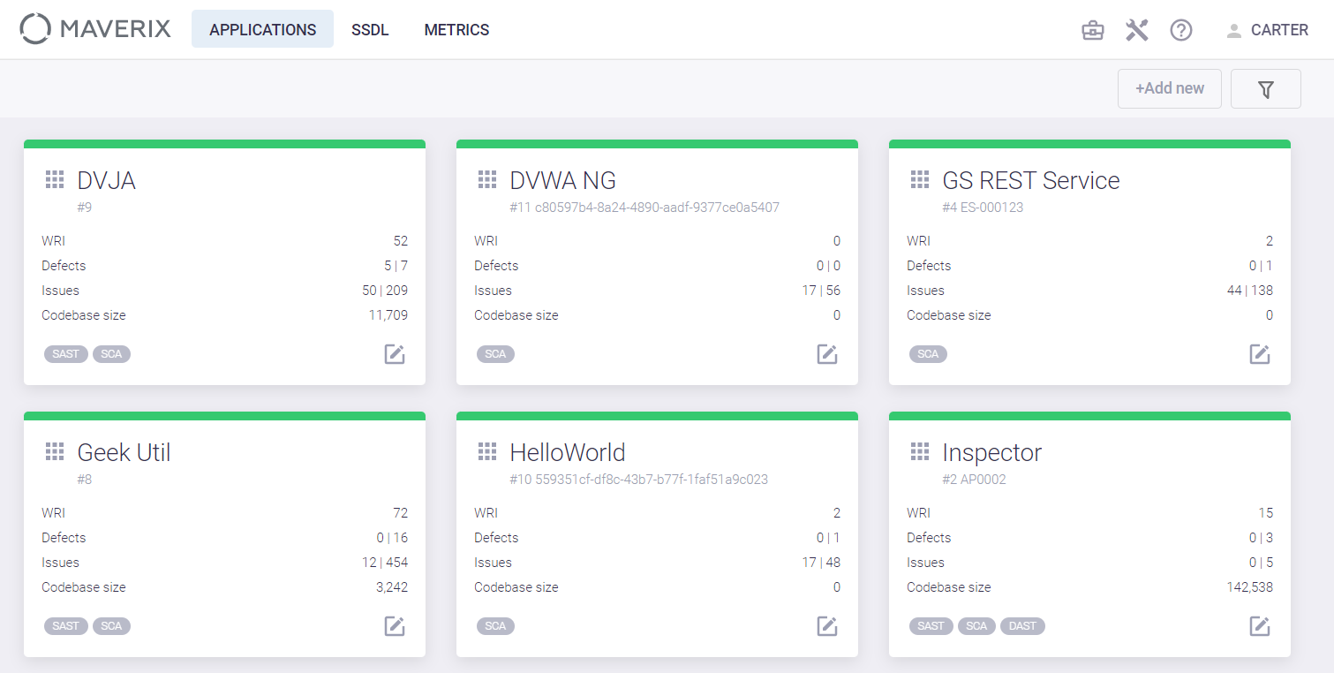Click the grid icon on Geek Util card
Viewport: 1334px width, 673px height.
pos(55,452)
